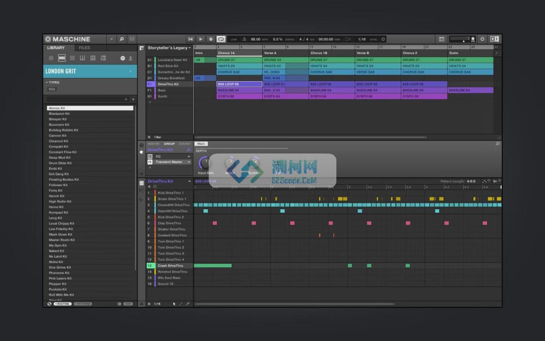Screen dimensions: 545x341
Task: Toggle favorites star next to search field
Action: [133, 99]
